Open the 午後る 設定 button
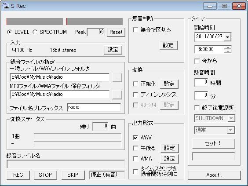This screenshot has height=186, width=248. point(170,148)
